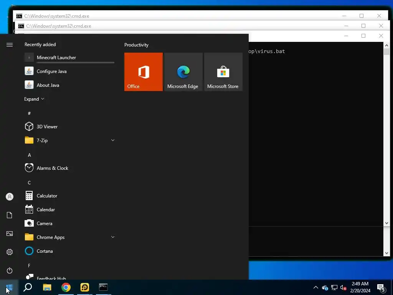The width and height of the screenshot is (393, 295).
Task: Open the yellow app on taskbar
Action: coord(85,287)
